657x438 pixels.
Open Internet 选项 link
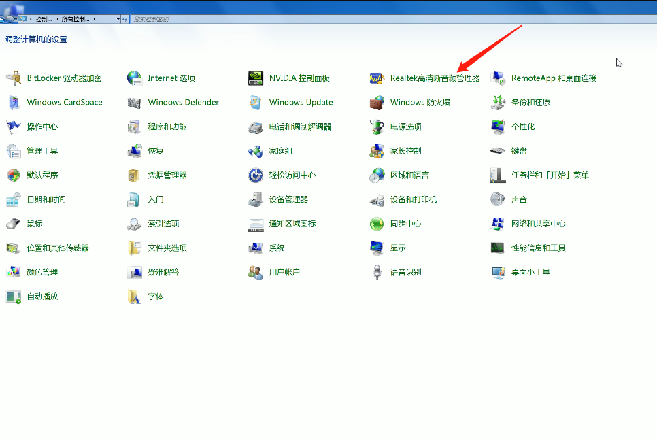(171, 78)
